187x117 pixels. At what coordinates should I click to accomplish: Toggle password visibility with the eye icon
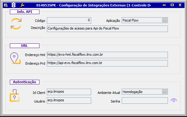(174, 100)
